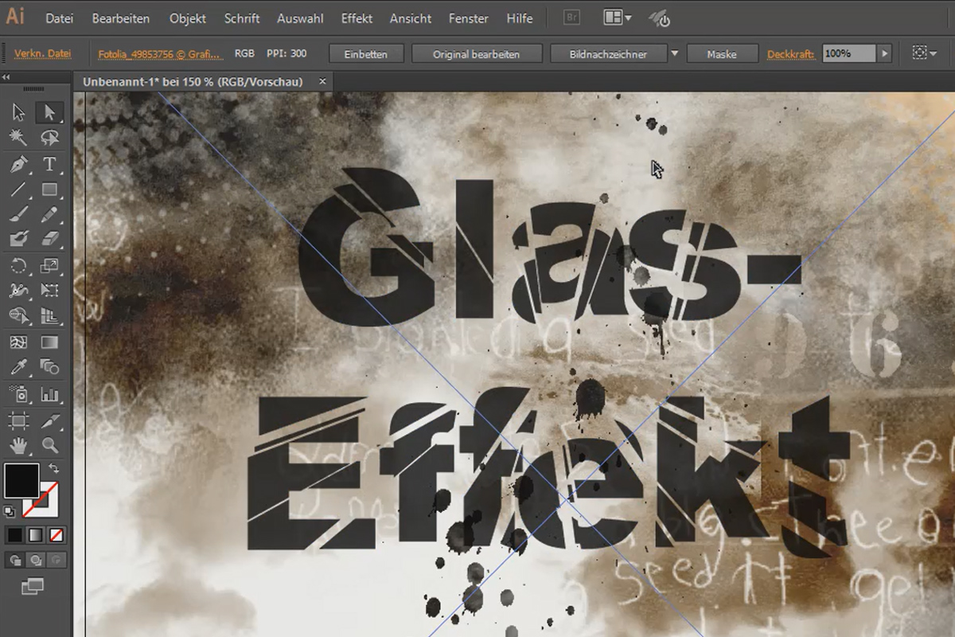
Task: Select the Artboard tool
Action: pyautogui.click(x=19, y=420)
